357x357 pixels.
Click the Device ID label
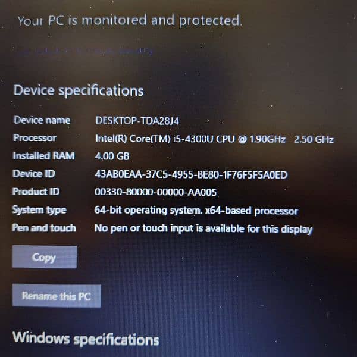click(x=34, y=174)
